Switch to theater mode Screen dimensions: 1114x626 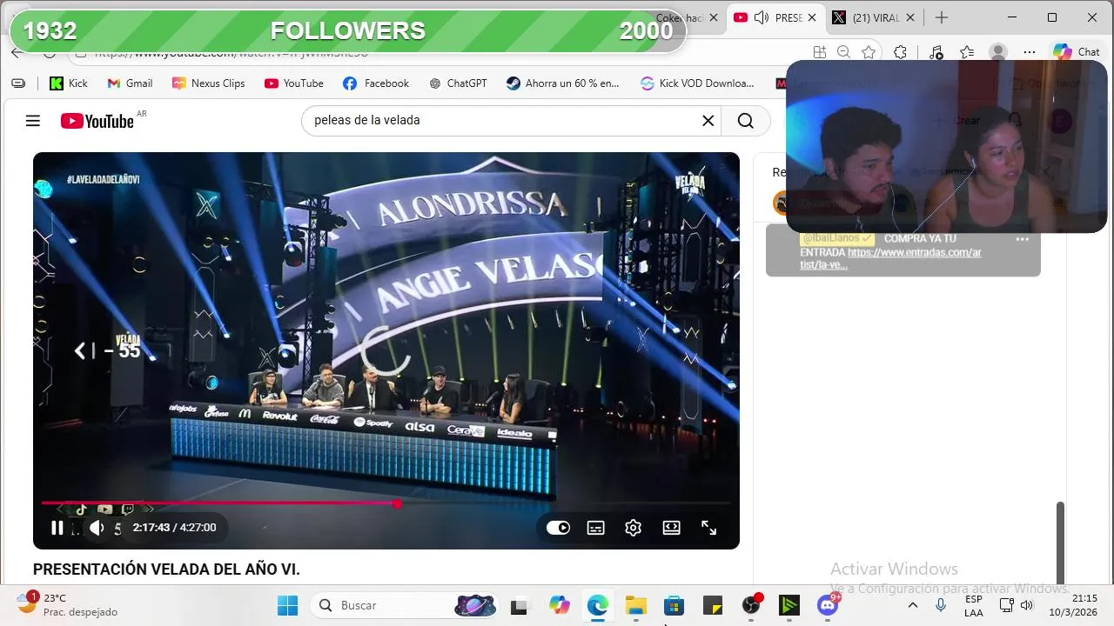[671, 528]
